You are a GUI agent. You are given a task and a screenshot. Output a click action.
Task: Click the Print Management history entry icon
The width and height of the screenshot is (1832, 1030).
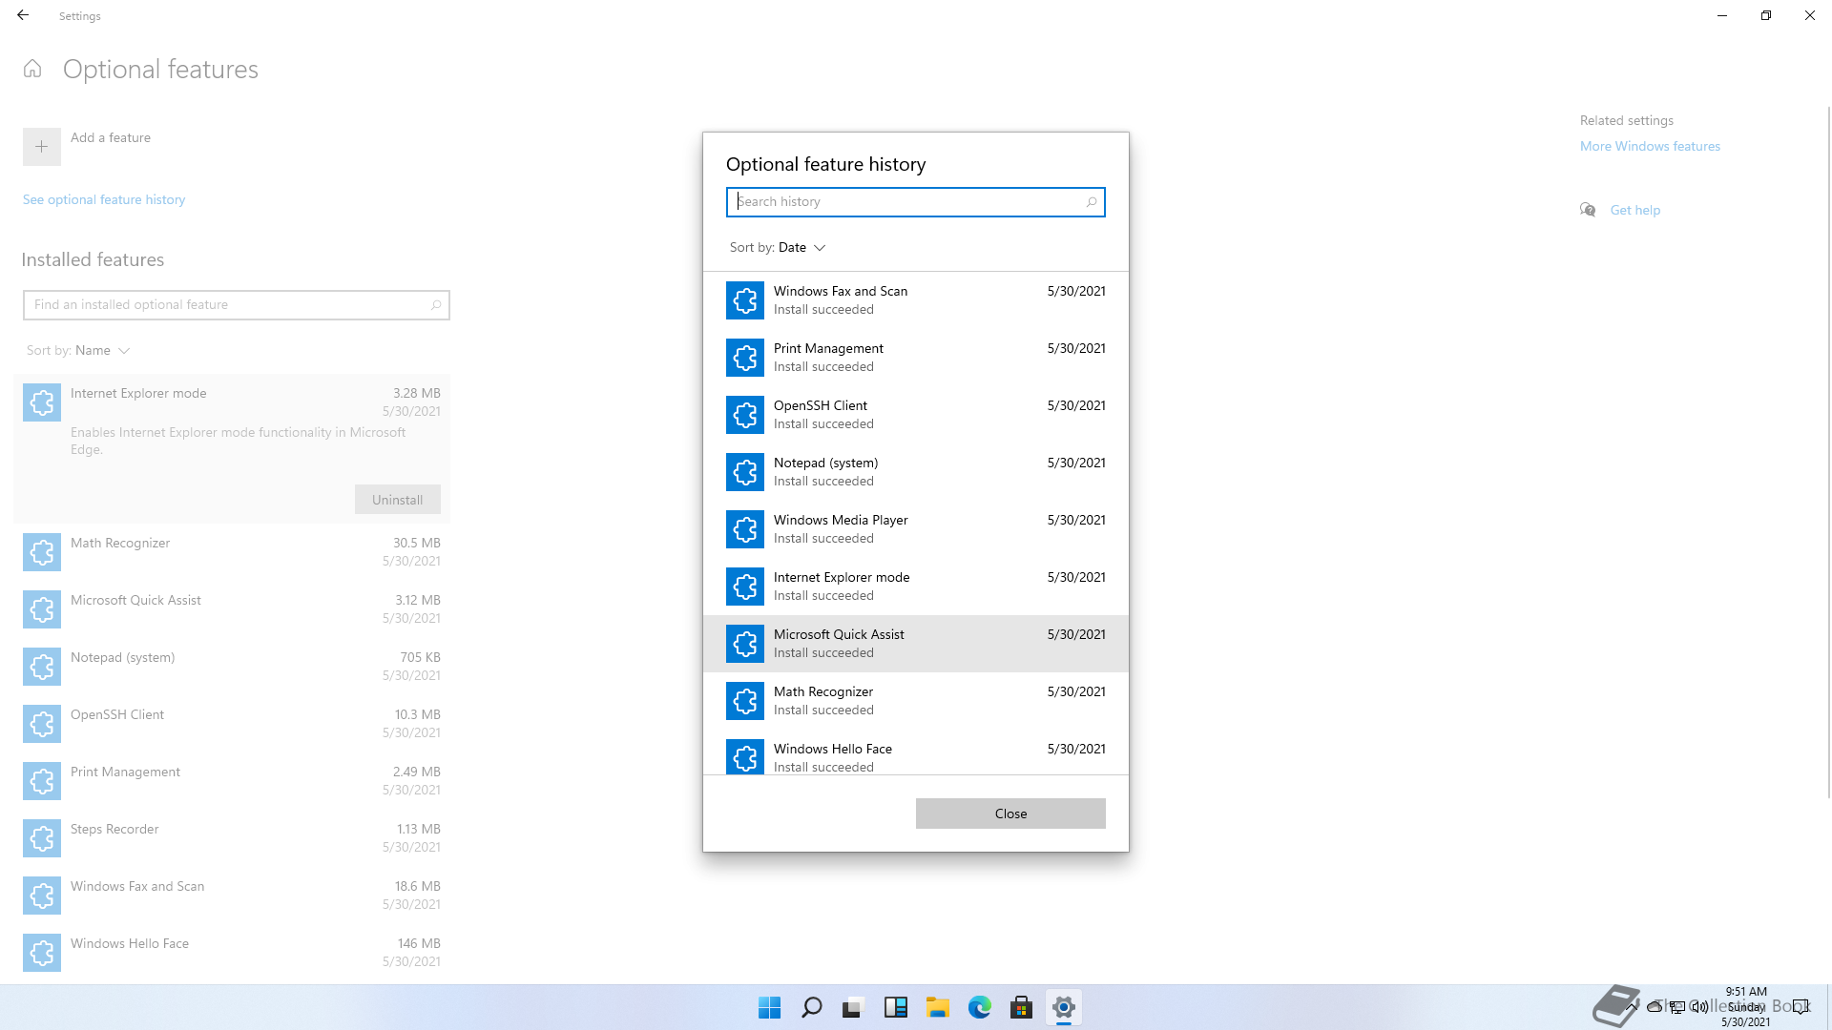click(x=744, y=358)
